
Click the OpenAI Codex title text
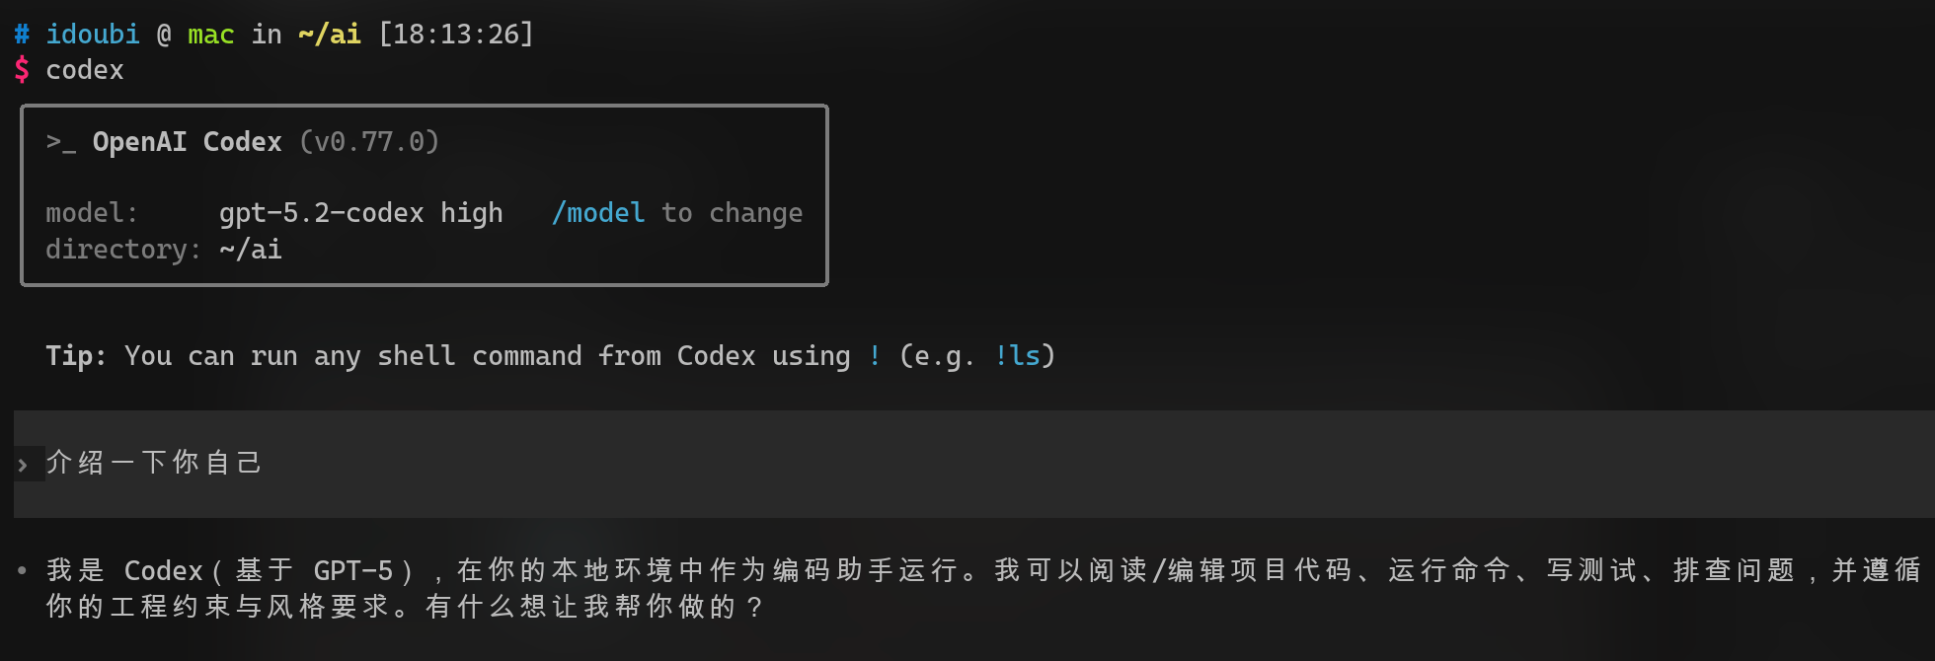point(187,142)
